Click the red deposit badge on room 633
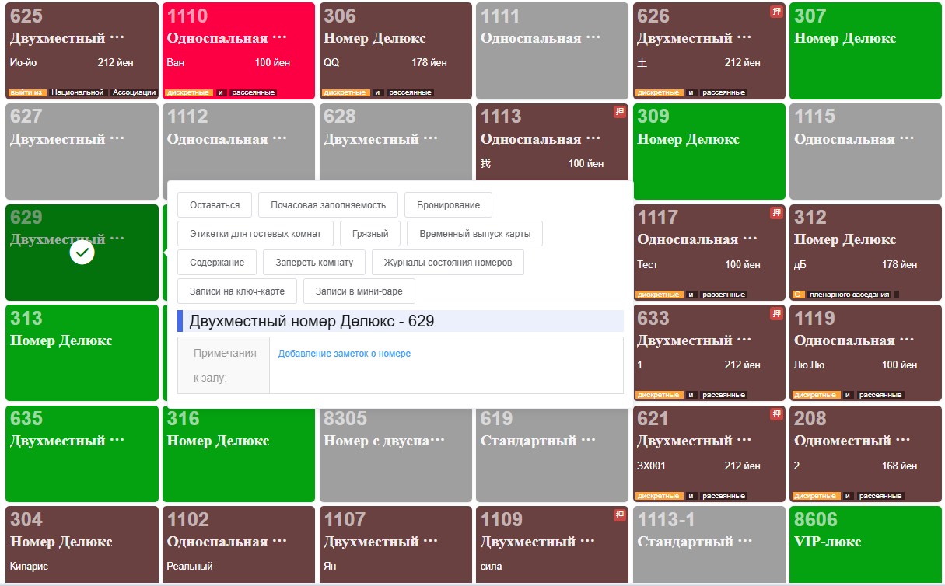This screenshot has height=586, width=945. (776, 314)
